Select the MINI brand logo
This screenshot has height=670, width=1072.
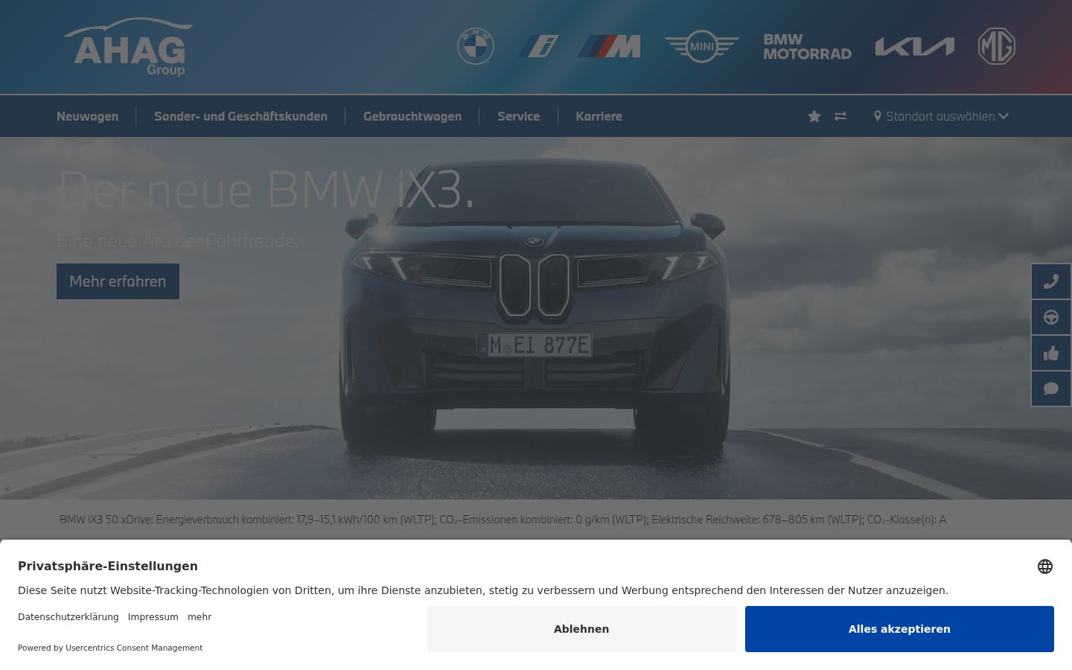tap(702, 46)
